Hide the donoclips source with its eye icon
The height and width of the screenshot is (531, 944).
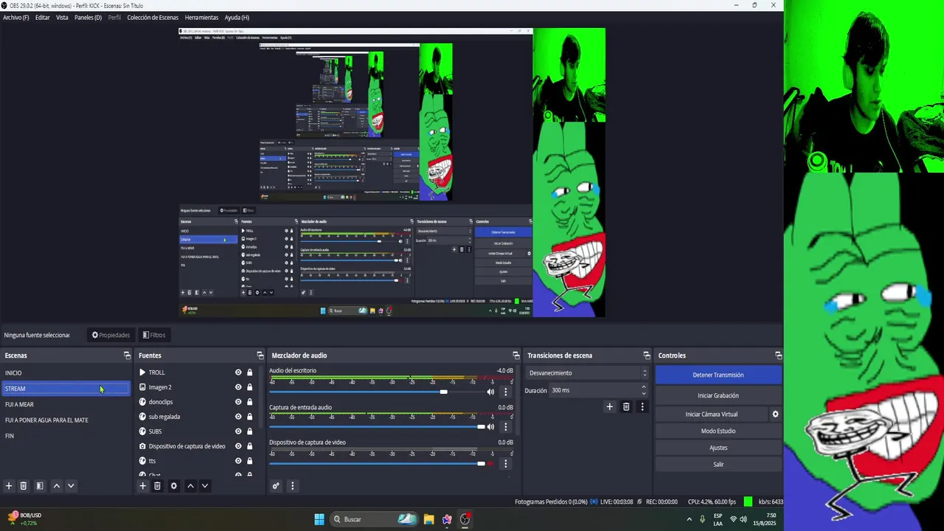point(238,402)
